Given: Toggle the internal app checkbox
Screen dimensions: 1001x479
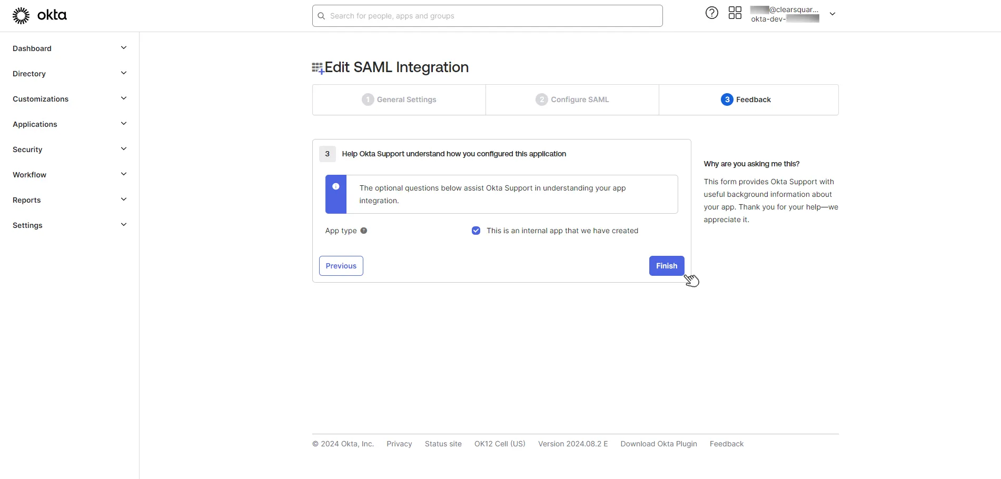Looking at the screenshot, I should 476,231.
